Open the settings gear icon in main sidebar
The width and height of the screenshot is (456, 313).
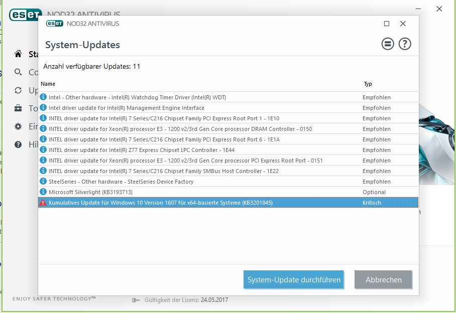[18, 126]
